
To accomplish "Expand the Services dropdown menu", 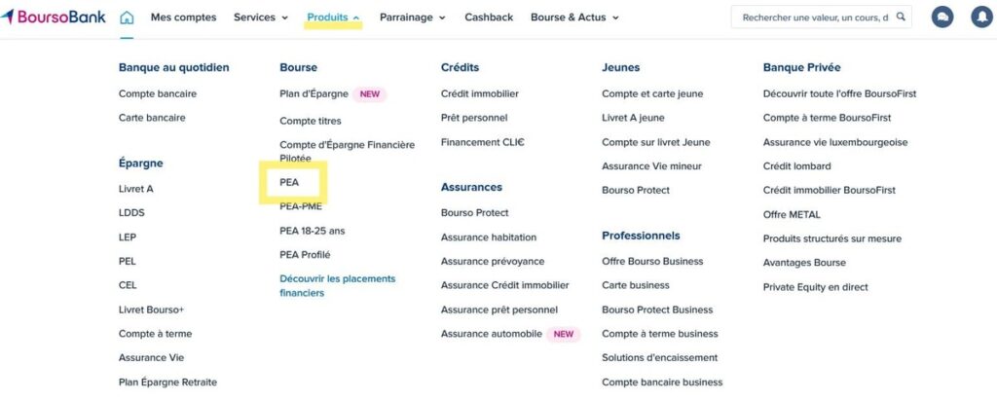I will coord(261,18).
